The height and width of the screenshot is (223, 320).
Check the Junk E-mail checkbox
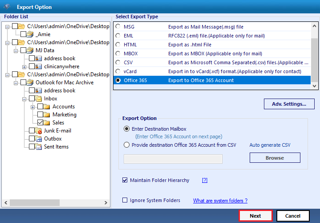coord(32,131)
